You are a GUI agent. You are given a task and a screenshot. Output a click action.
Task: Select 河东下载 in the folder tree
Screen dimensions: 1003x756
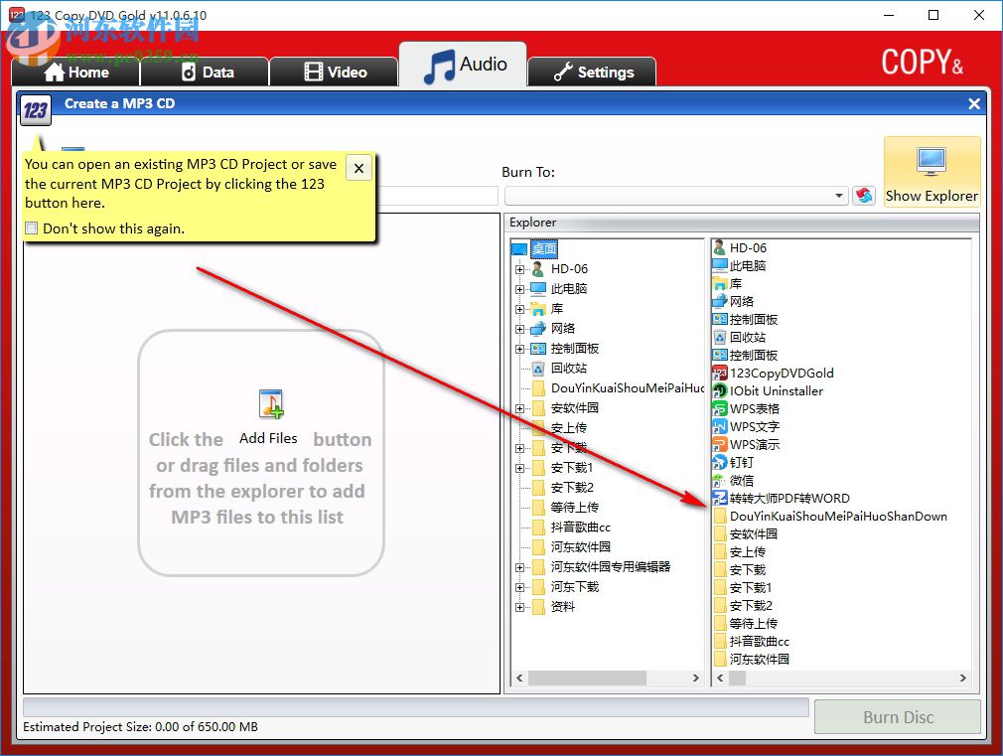[x=574, y=586]
